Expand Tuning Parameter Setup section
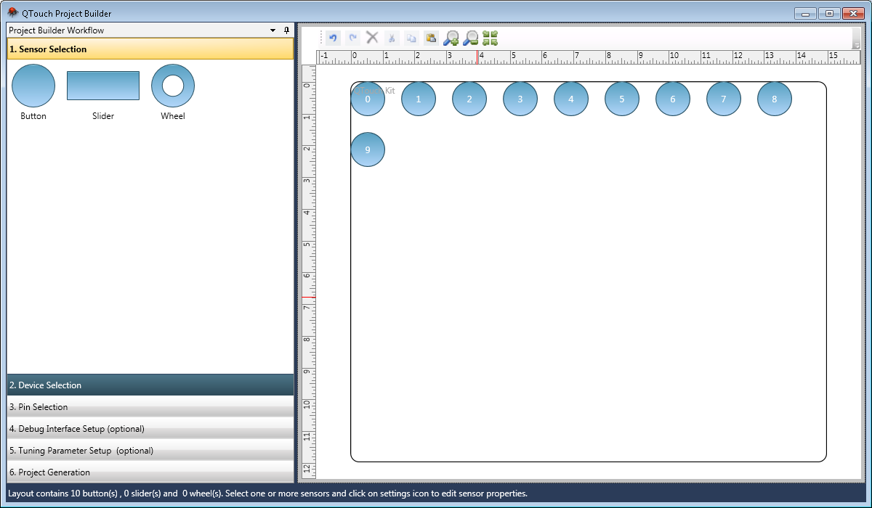This screenshot has height=508, width=872. point(150,451)
